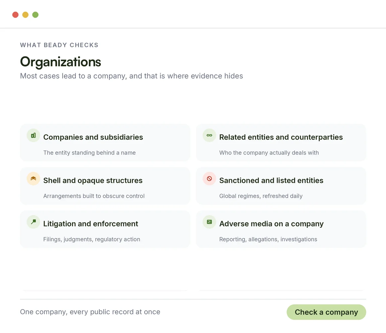The height and width of the screenshot is (333, 386).
Task: Open the Adverse media on a company heading
Action: coord(271,224)
